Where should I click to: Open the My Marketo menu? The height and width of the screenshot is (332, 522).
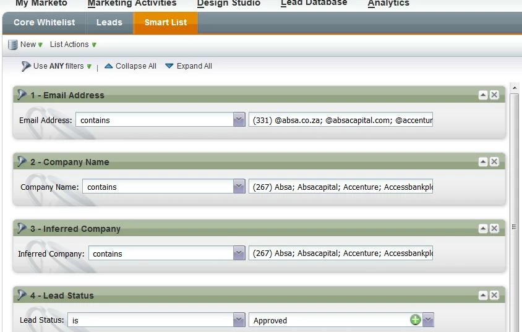(x=41, y=3)
